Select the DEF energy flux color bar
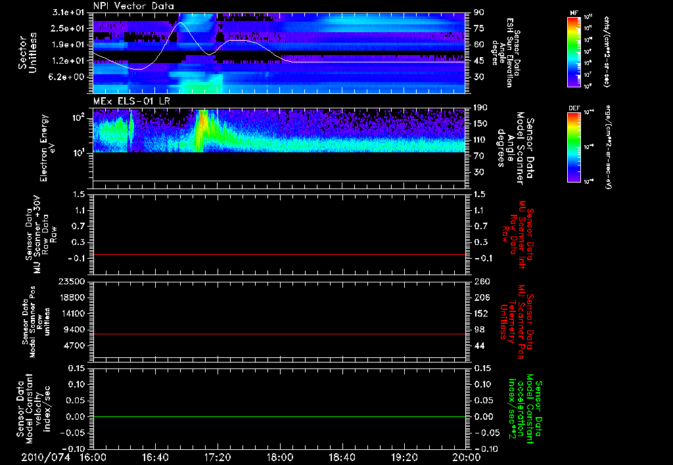This screenshot has height=465, width=673. (x=574, y=147)
